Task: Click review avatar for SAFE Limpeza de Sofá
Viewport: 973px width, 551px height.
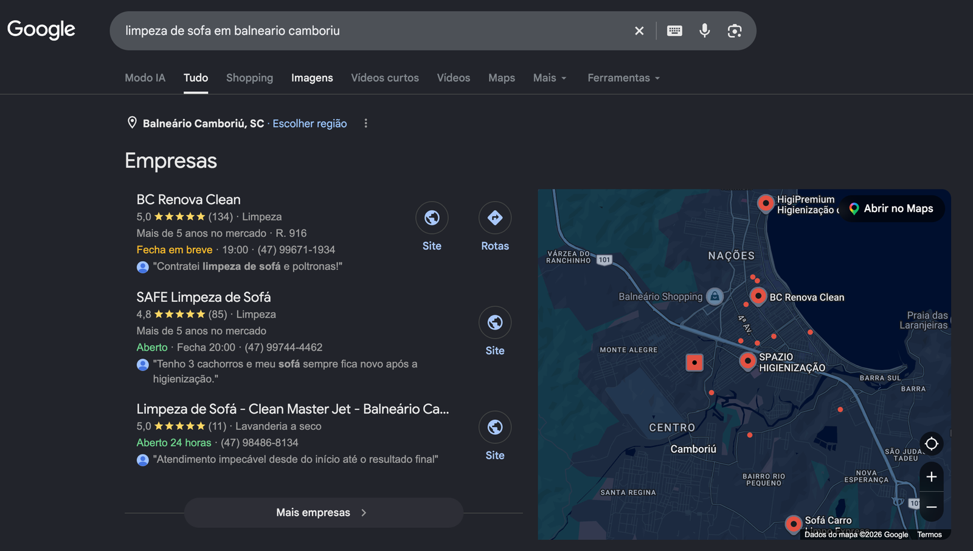Action: [143, 364]
